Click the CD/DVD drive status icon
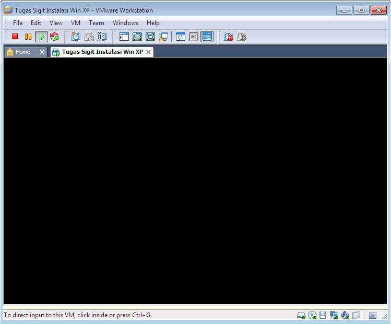This screenshot has height=324, width=391. pyautogui.click(x=312, y=315)
